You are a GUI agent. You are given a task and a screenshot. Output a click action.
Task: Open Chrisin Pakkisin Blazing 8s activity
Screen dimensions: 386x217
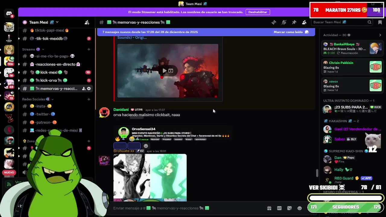(x=352, y=67)
